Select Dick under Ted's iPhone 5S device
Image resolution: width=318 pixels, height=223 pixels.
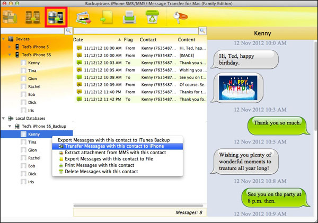pos(32,102)
